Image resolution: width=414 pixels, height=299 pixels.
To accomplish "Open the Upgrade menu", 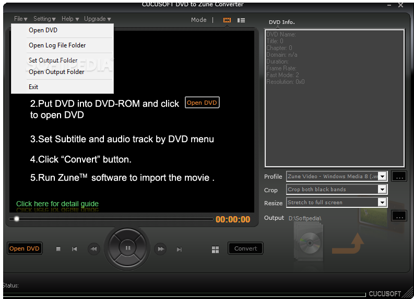I will pyautogui.click(x=98, y=19).
